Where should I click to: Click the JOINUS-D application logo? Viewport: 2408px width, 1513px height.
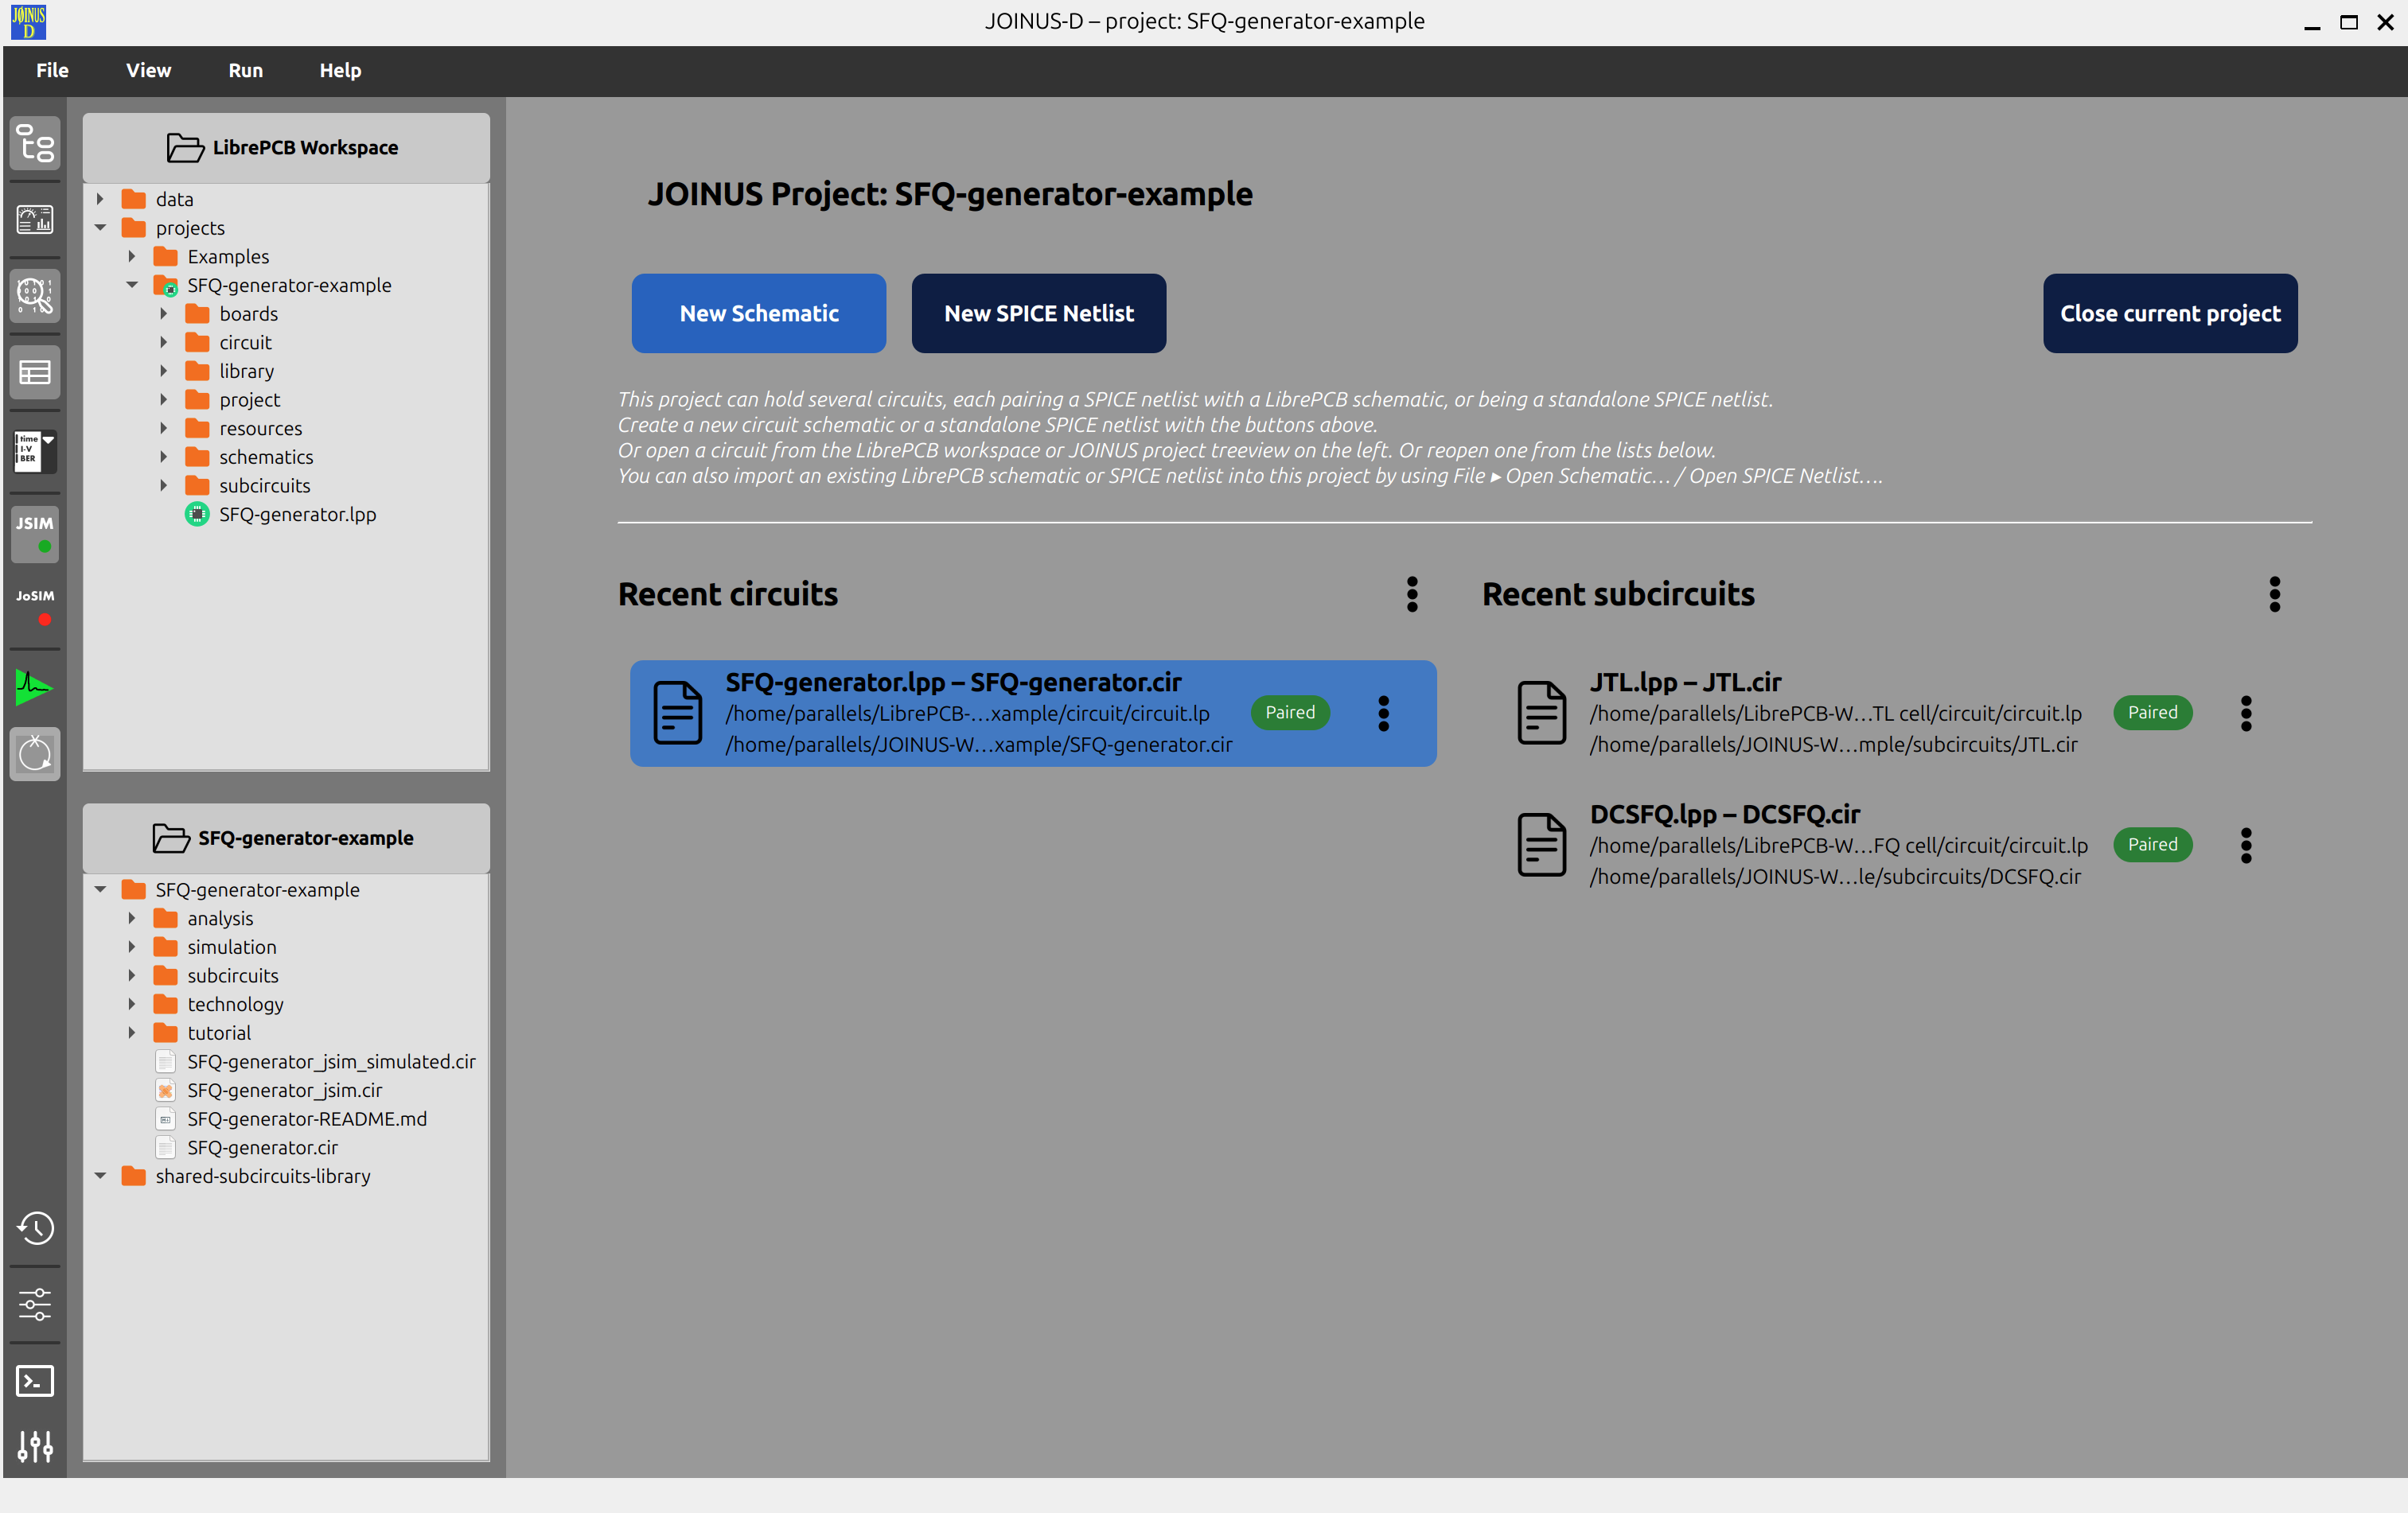[28, 21]
